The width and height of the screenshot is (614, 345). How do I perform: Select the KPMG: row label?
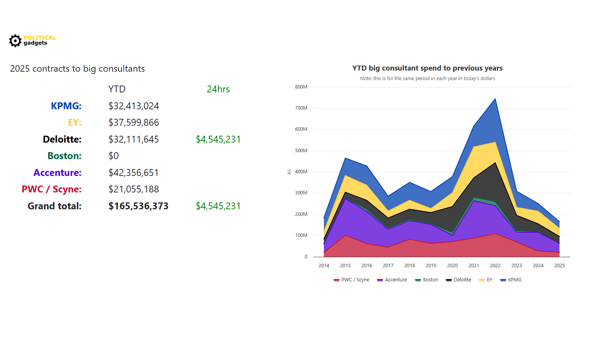click(x=66, y=106)
